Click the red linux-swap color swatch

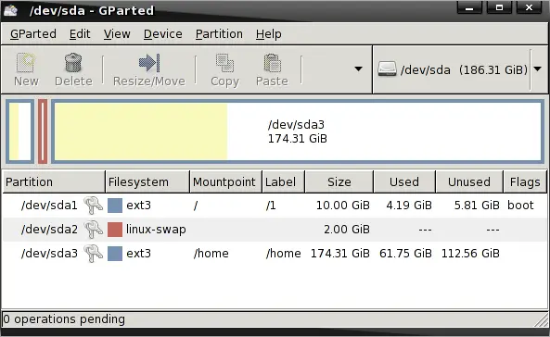115,230
